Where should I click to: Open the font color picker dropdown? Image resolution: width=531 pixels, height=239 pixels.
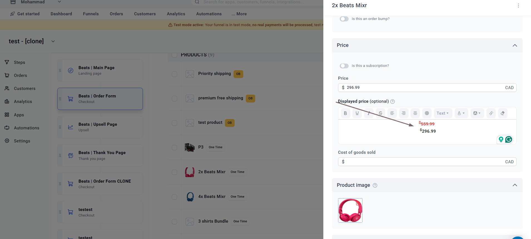[461, 113]
